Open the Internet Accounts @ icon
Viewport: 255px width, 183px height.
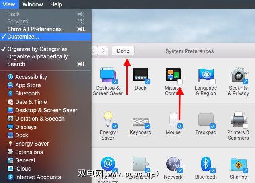108,164
